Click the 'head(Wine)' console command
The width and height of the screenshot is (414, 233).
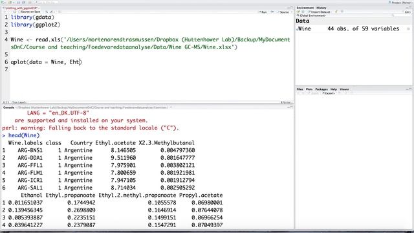24,135
